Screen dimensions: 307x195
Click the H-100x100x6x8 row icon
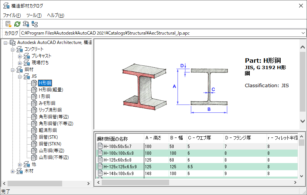(x=100, y=153)
